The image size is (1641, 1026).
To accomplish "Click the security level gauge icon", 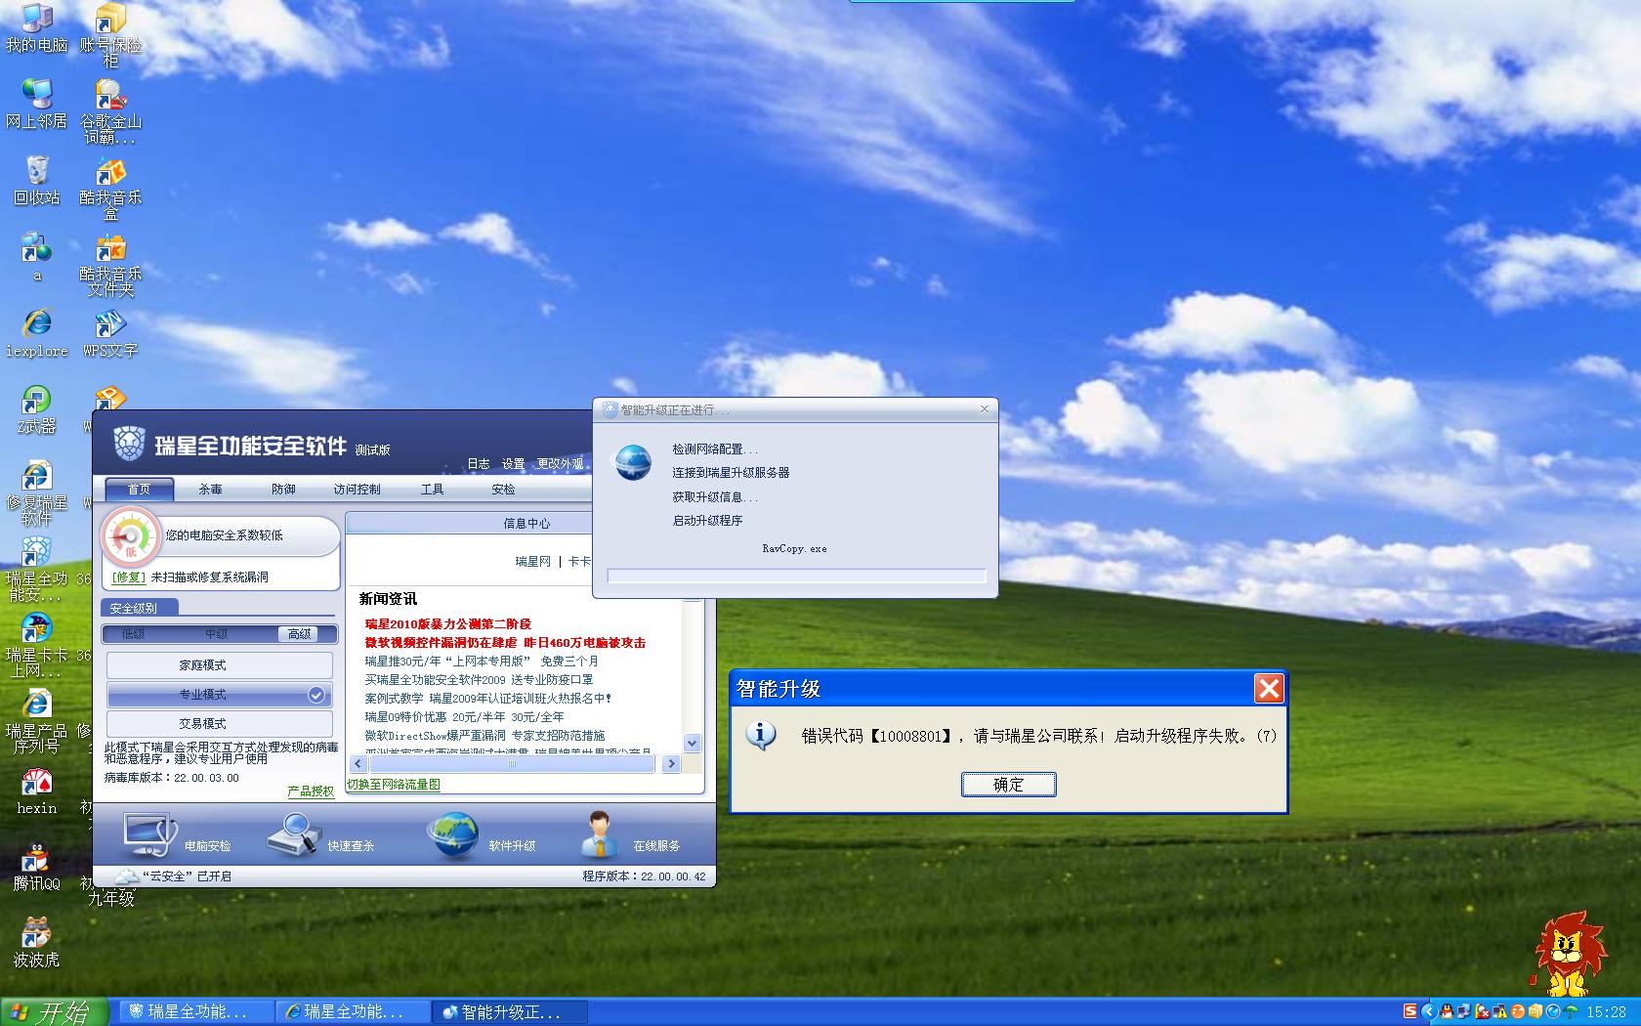I will click(131, 536).
